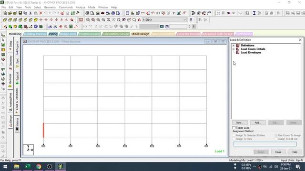
Task: Open the Commands menu
Action: click(x=66, y=8)
